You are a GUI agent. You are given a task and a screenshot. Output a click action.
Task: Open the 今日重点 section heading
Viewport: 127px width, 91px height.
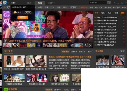coord(8,51)
